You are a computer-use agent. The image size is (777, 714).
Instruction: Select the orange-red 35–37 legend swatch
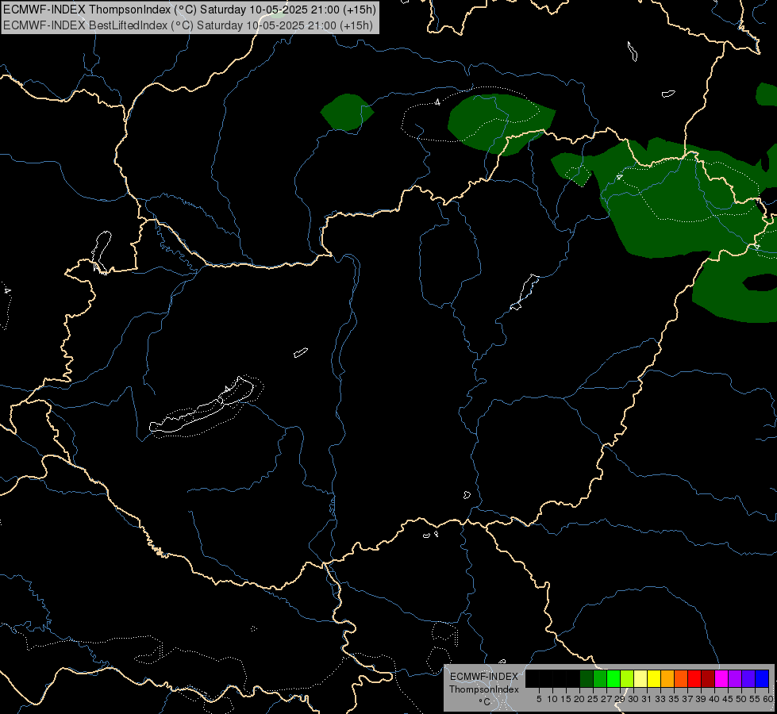click(x=681, y=678)
